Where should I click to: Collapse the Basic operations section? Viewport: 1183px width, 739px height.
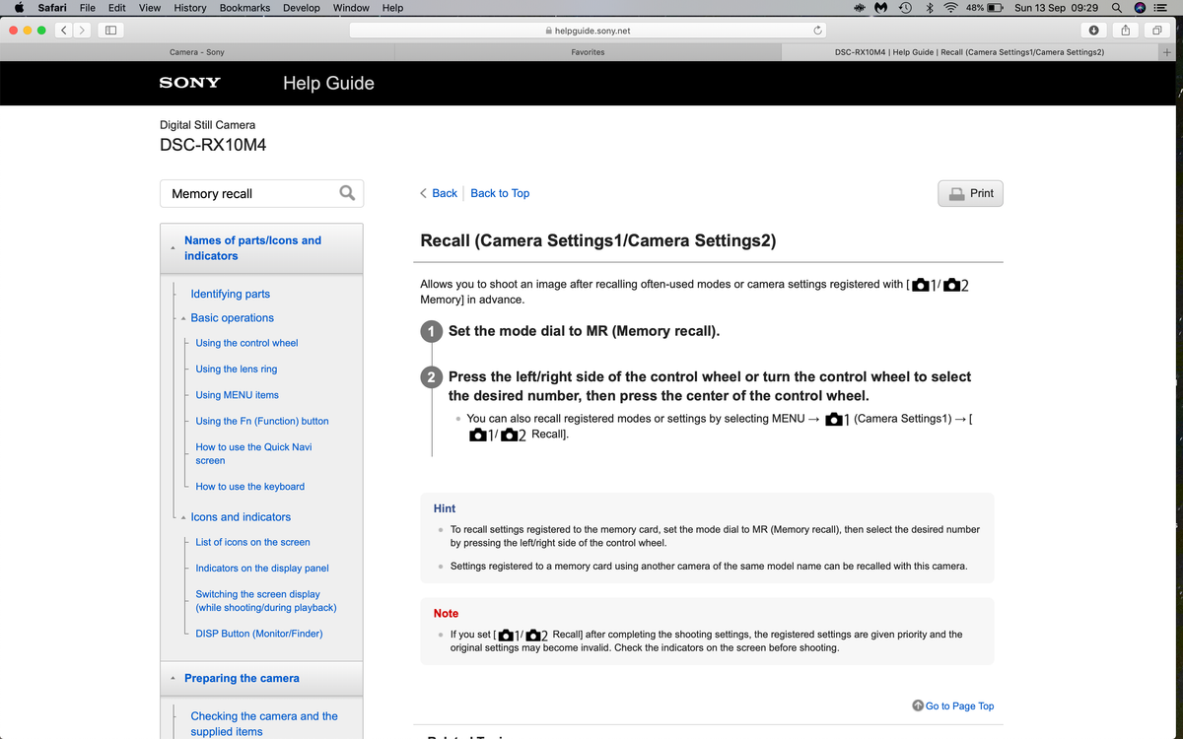coord(183,317)
